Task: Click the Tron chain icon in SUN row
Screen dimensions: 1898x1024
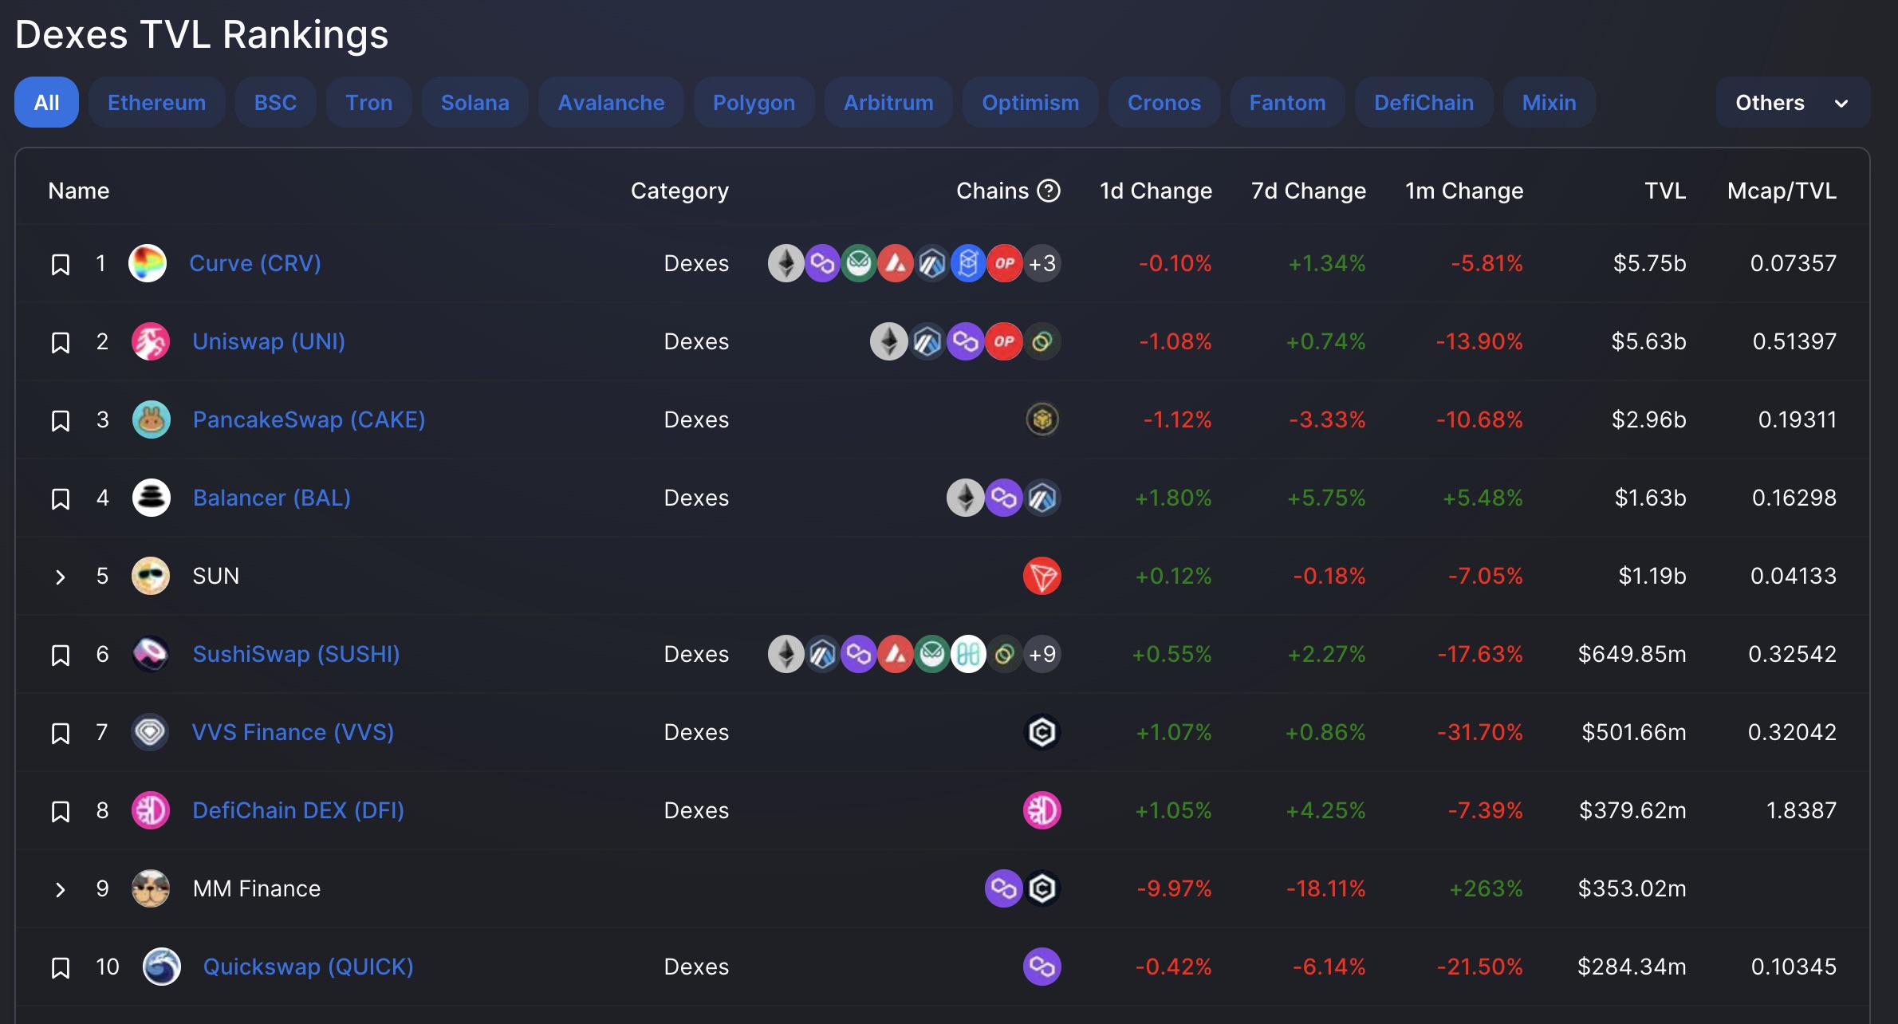Action: click(x=1042, y=576)
